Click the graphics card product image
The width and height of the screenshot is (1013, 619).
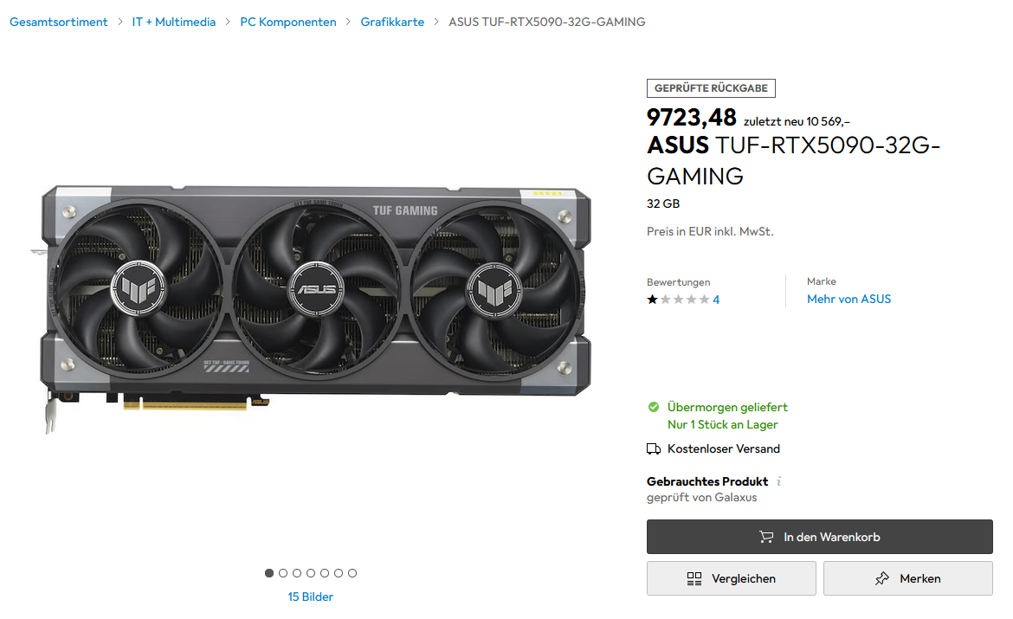click(x=312, y=307)
